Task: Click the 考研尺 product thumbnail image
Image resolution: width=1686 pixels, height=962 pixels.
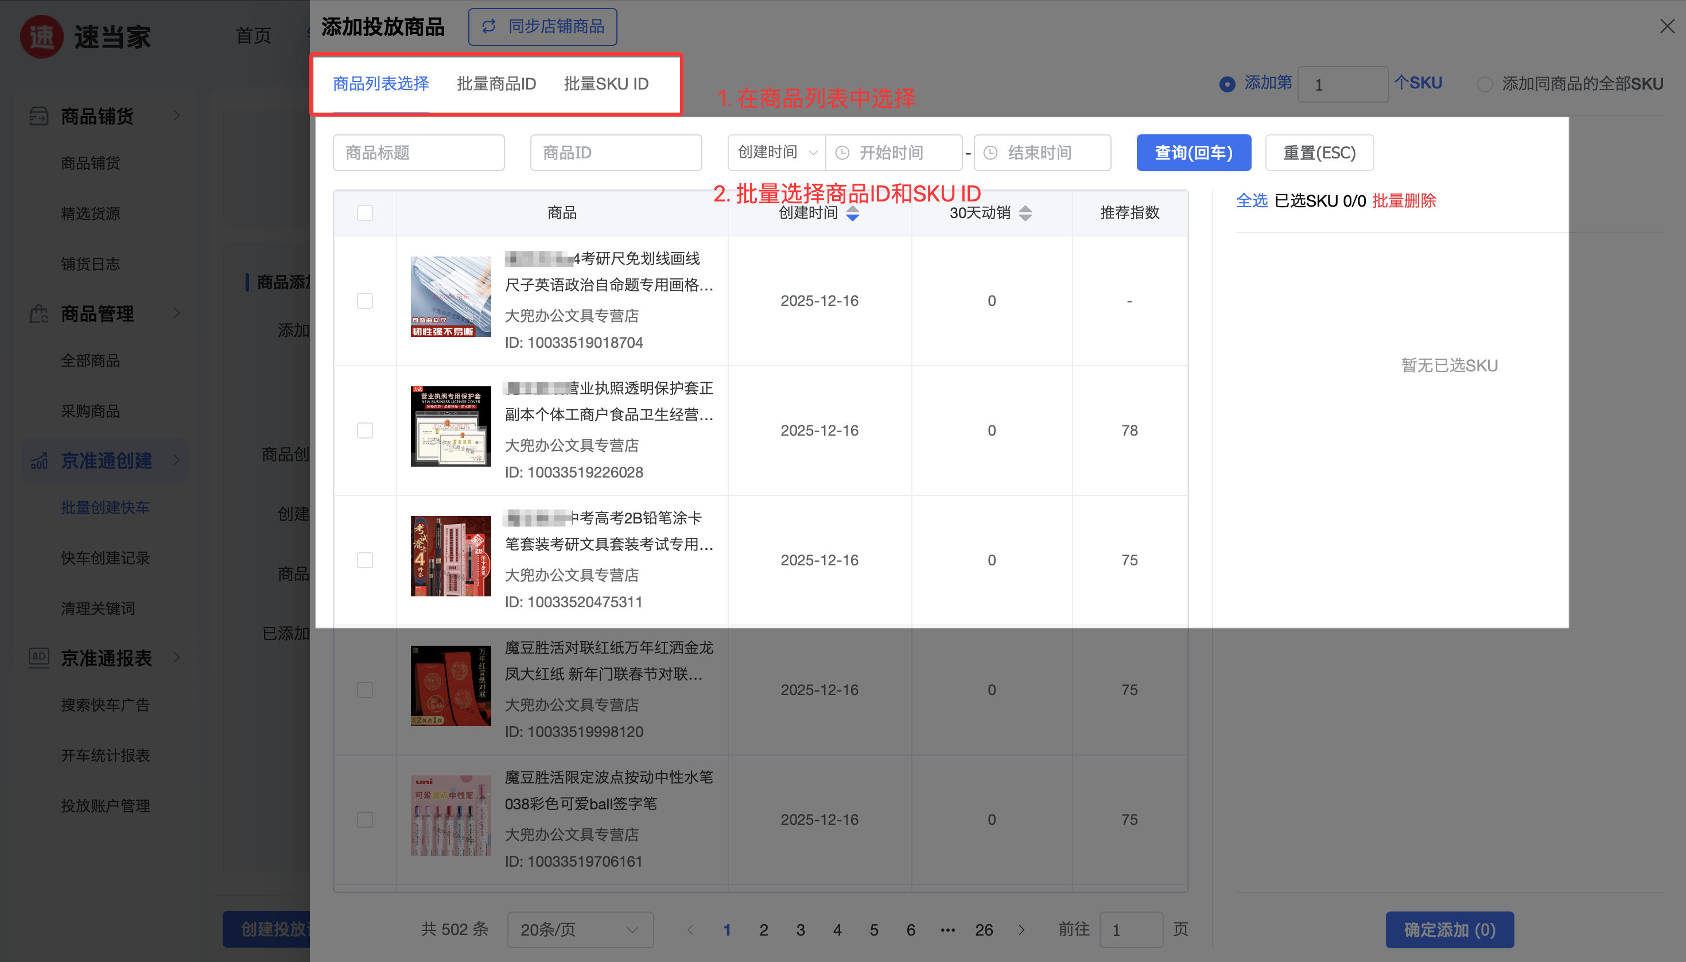Action: coord(450,297)
